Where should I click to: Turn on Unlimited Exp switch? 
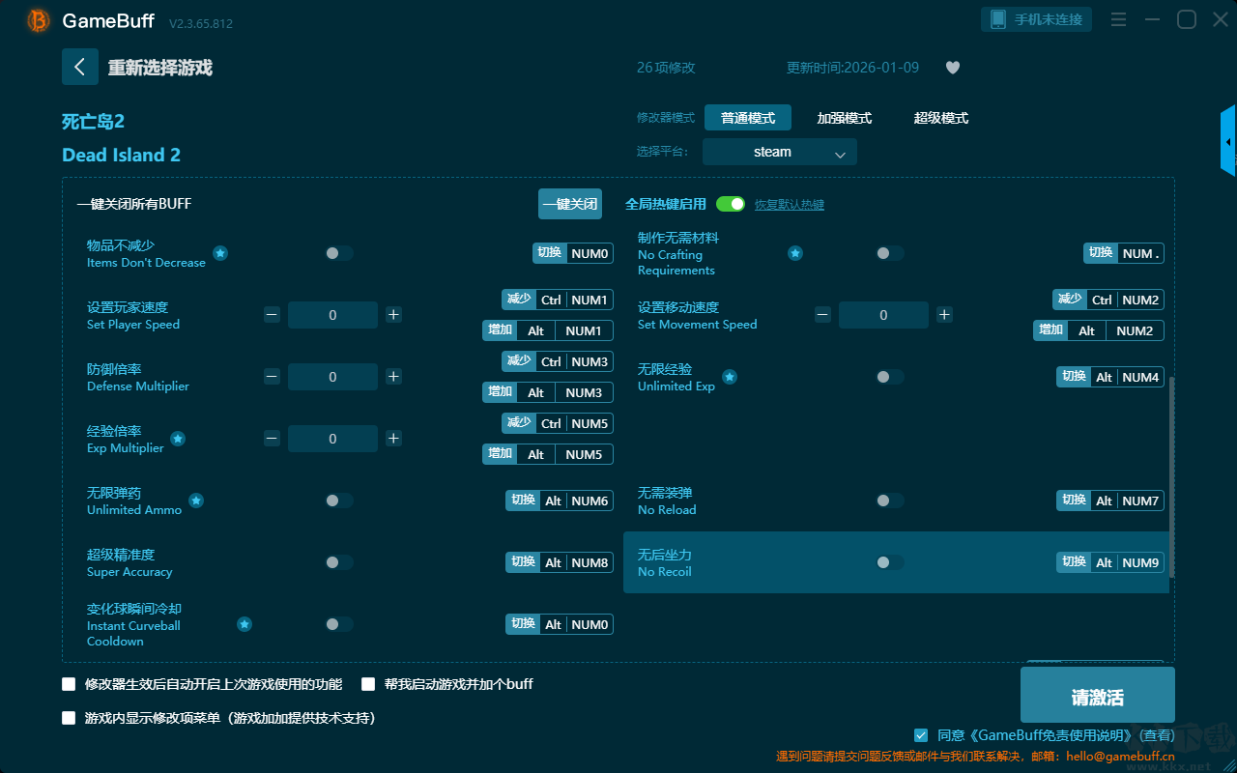click(x=890, y=377)
